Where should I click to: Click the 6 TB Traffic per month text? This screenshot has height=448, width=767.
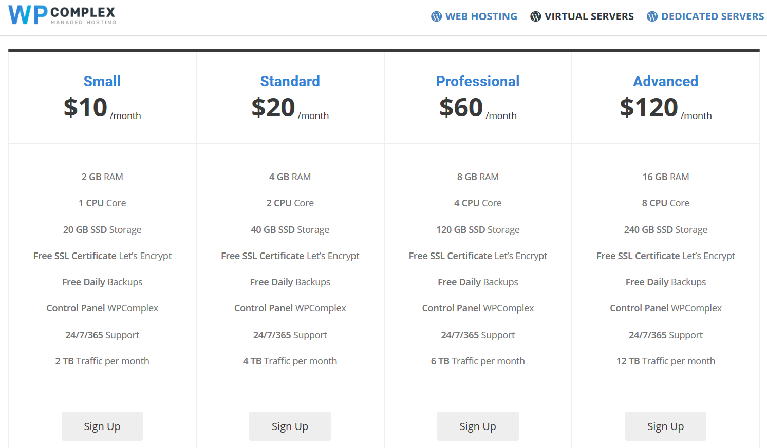point(478,361)
